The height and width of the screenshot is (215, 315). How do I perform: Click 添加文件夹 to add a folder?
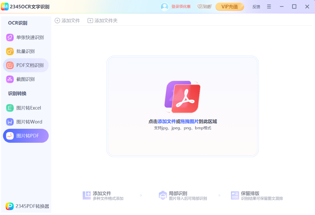[x=102, y=20]
